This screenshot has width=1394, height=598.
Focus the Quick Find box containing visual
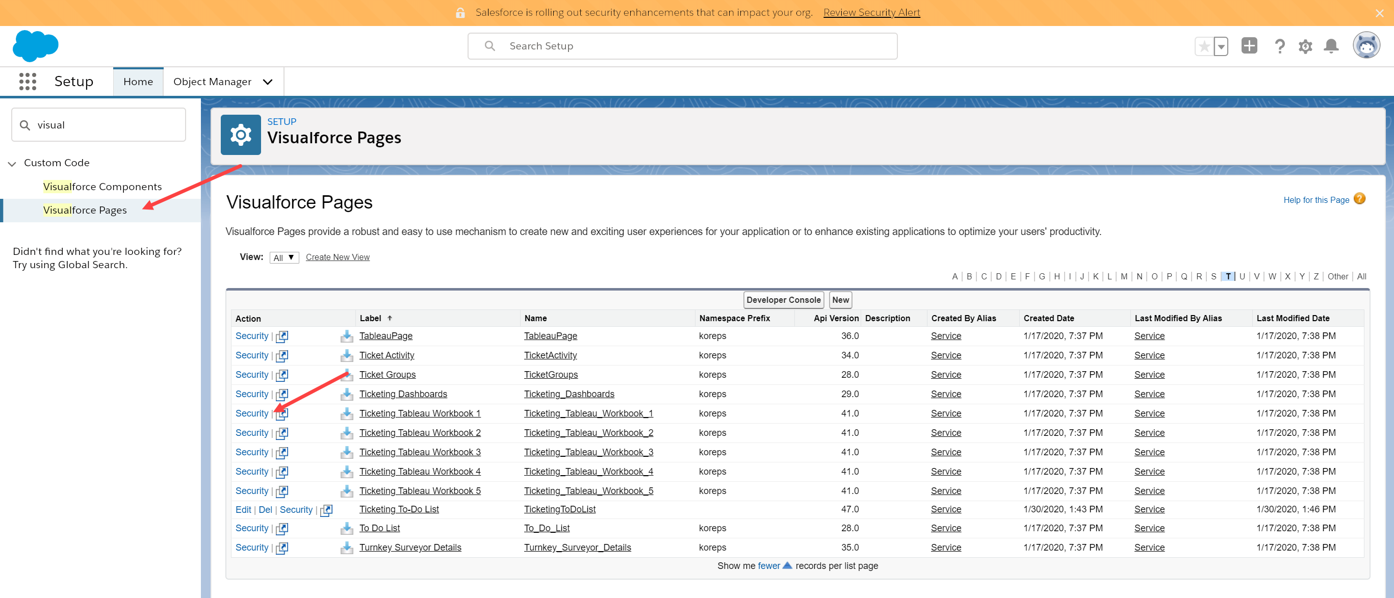[98, 125]
